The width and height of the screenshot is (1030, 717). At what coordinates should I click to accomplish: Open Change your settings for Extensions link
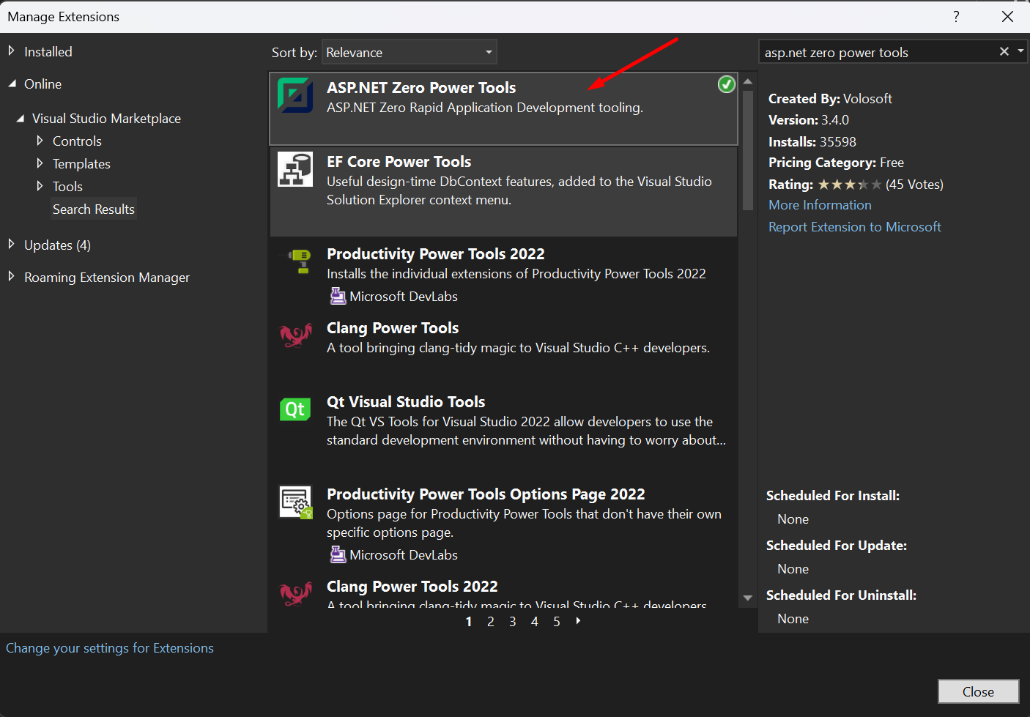[110, 648]
